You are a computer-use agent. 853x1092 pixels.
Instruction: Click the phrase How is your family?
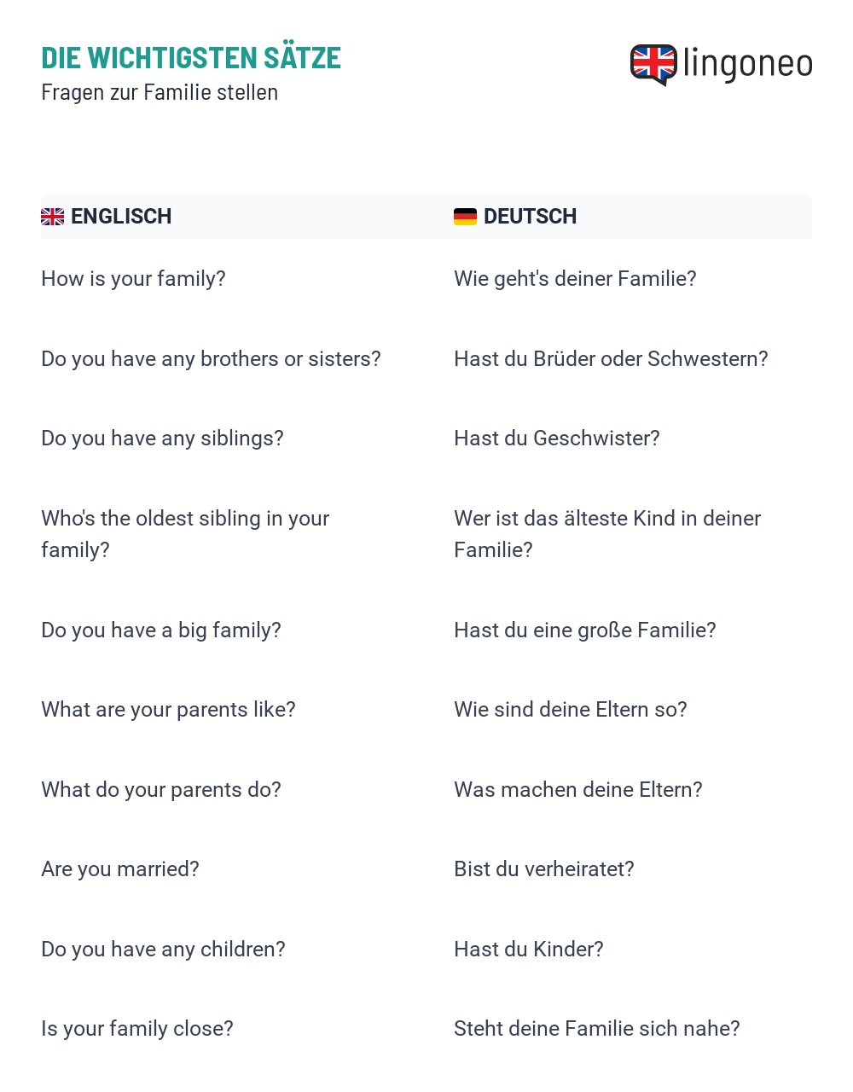(x=134, y=279)
